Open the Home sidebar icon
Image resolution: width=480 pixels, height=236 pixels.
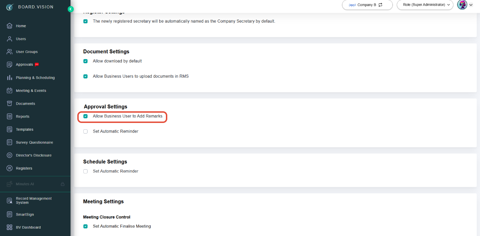[10, 26]
